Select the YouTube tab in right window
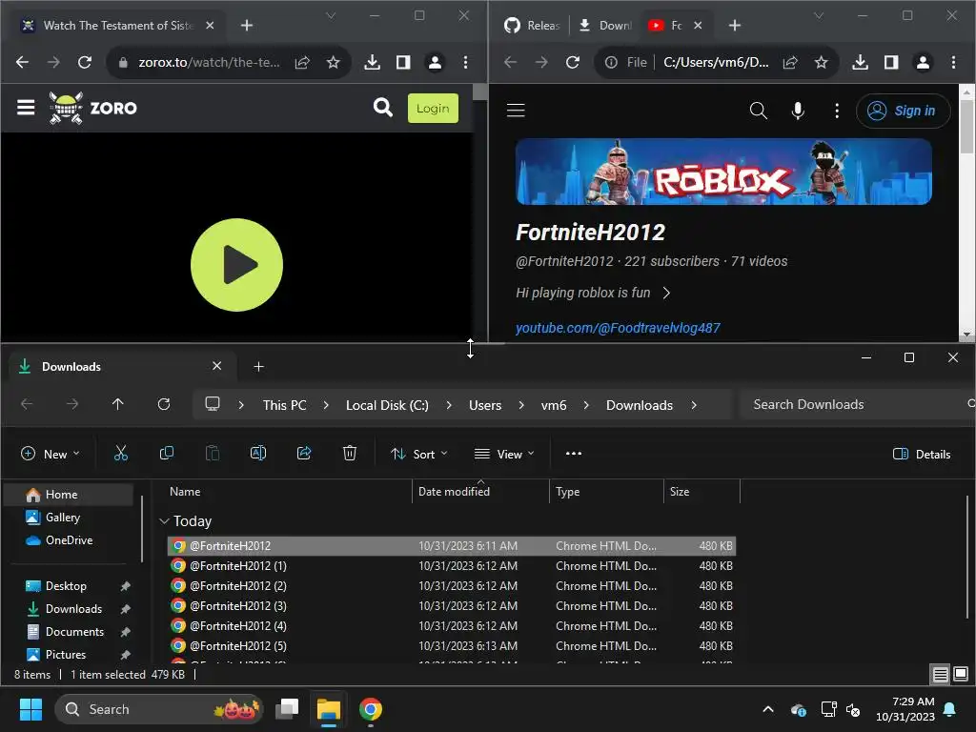976x732 pixels. tap(666, 26)
